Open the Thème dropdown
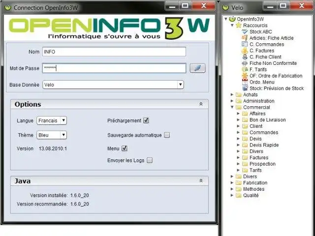Screen dimensions: 315x236 [63, 135]
